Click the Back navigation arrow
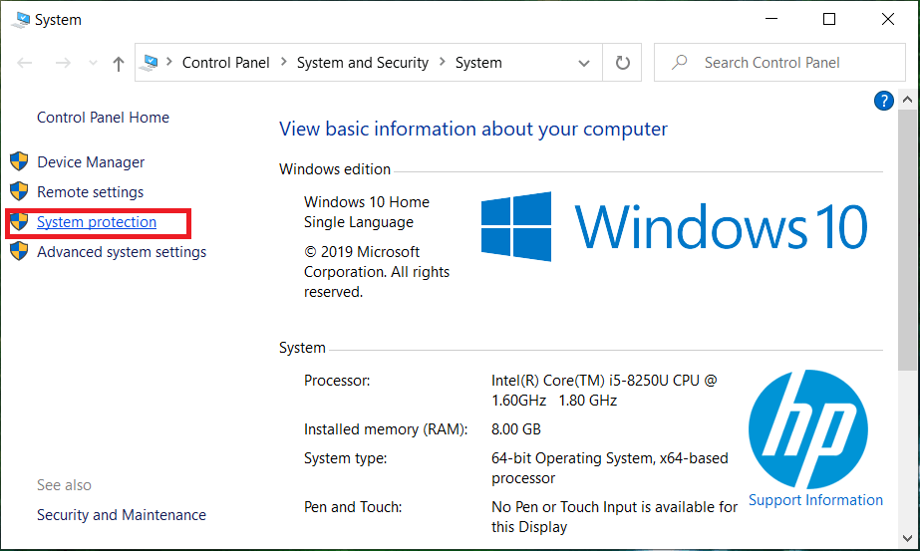The height and width of the screenshot is (551, 920). tap(26, 64)
